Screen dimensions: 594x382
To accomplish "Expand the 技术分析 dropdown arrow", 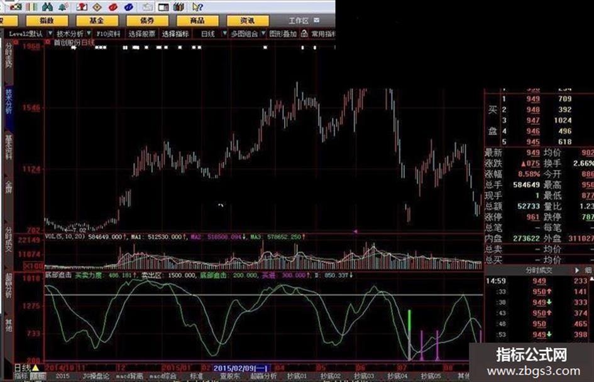I will point(89,33).
